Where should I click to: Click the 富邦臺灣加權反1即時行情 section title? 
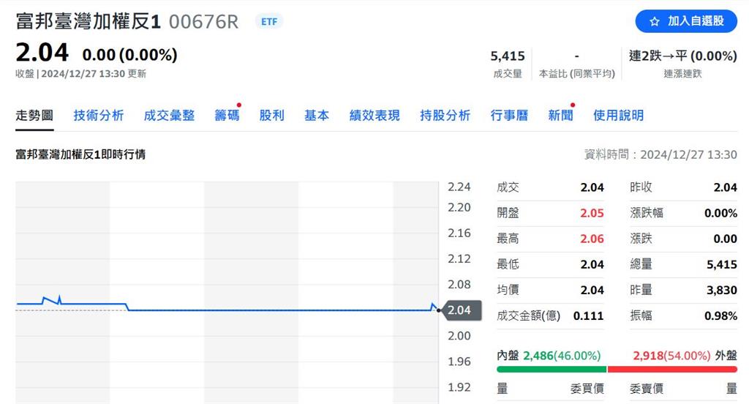click(x=80, y=154)
